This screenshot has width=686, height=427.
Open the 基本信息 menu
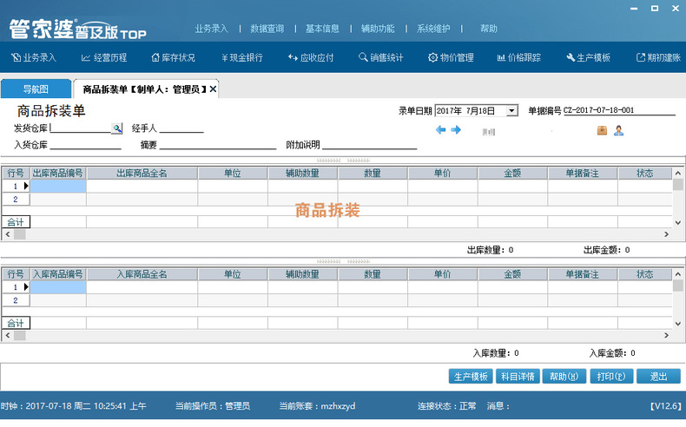pos(322,29)
